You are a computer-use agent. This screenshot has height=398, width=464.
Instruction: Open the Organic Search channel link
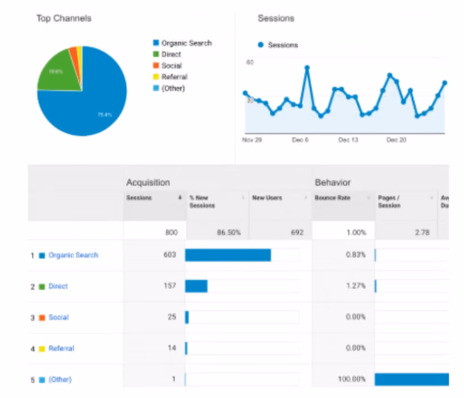point(73,255)
